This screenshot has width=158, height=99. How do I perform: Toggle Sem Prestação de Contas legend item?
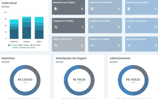[x=24, y=48]
